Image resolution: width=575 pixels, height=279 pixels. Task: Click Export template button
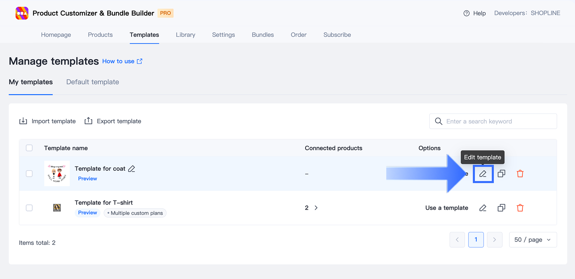point(113,121)
